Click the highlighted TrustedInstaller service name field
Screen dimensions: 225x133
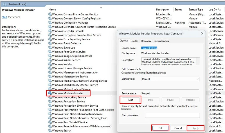pyautogui.click(x=149, y=48)
